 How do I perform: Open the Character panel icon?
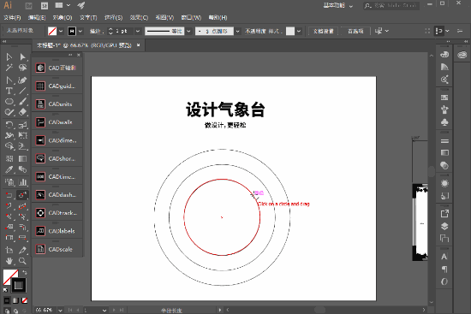click(444, 257)
